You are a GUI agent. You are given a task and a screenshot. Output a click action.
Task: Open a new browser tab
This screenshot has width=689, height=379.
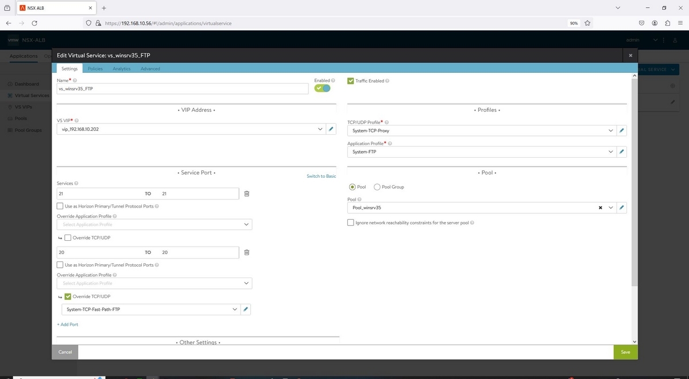(x=104, y=8)
